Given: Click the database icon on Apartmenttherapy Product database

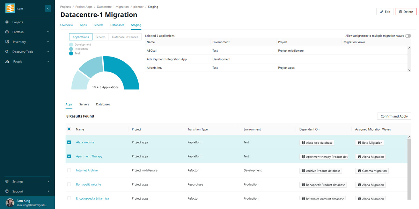Looking at the screenshot, I should click(x=303, y=157).
